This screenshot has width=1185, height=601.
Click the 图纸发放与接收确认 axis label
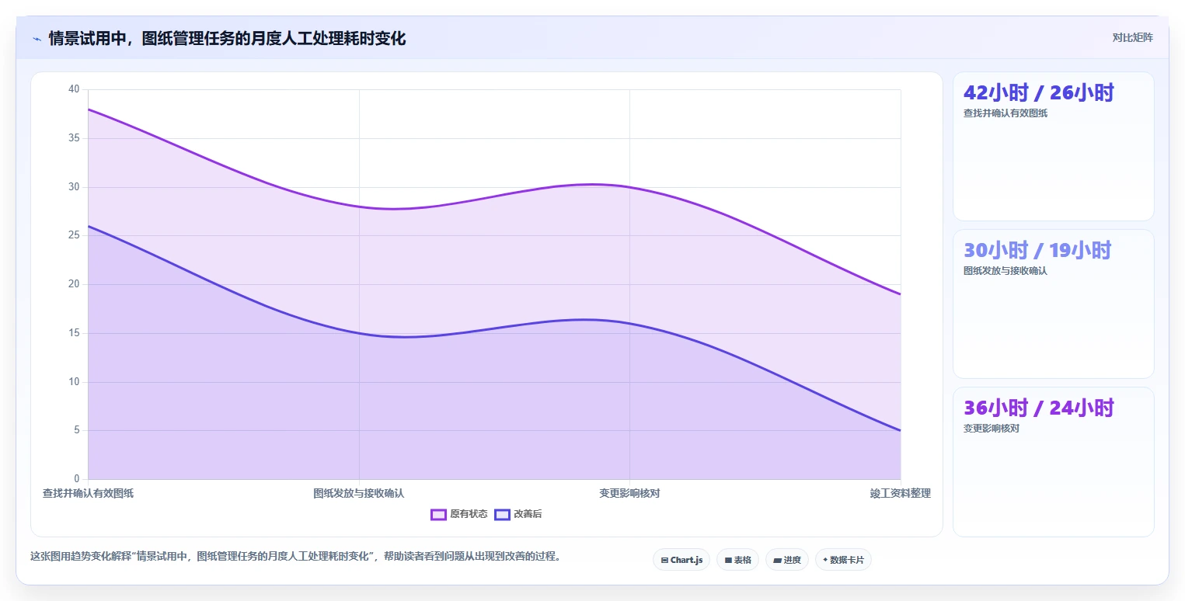[x=359, y=493]
